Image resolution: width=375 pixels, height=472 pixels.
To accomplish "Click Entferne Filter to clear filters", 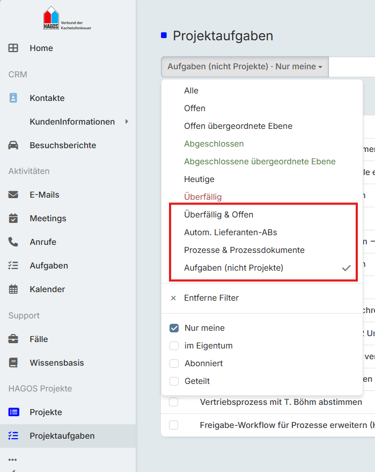I will (211, 298).
